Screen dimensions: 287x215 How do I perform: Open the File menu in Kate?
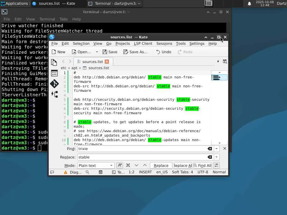54,43
